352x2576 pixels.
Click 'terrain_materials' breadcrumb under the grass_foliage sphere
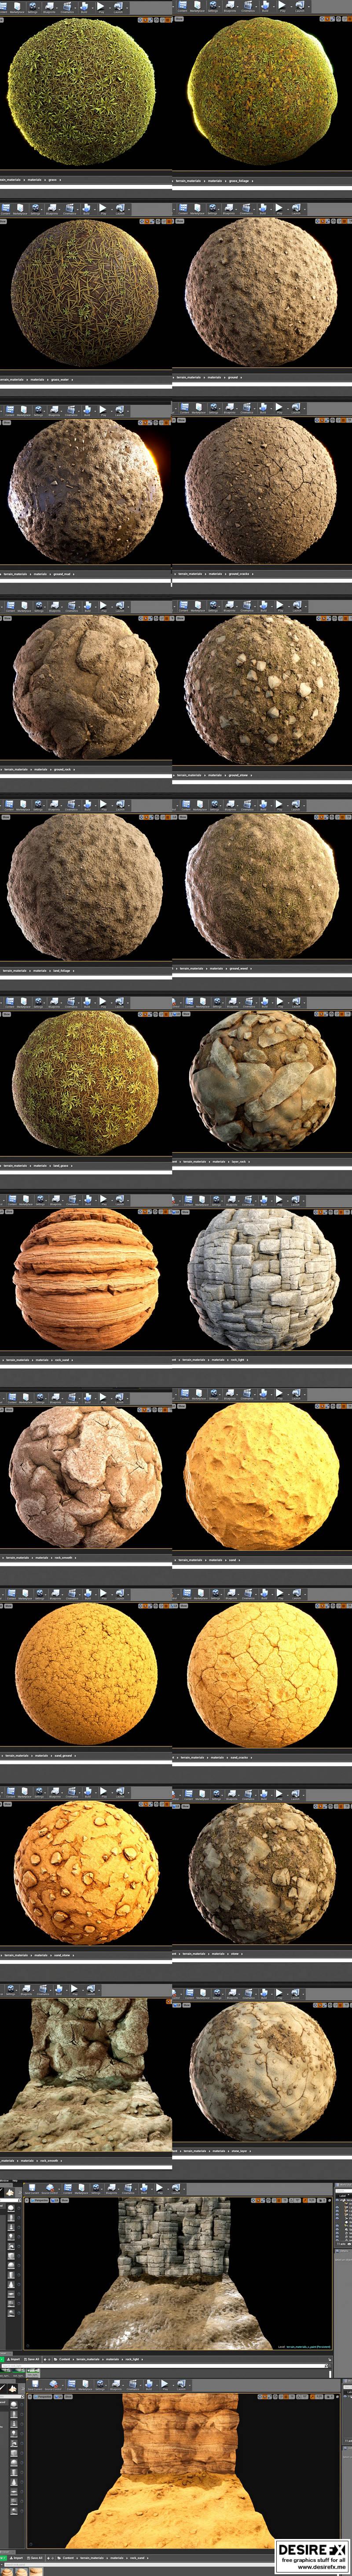[x=187, y=181]
